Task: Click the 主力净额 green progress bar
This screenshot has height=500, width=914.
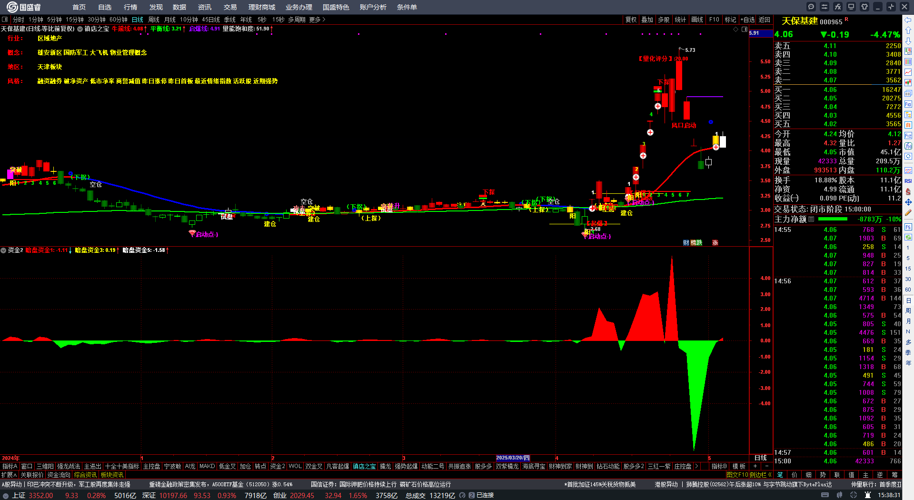Action: point(833,219)
